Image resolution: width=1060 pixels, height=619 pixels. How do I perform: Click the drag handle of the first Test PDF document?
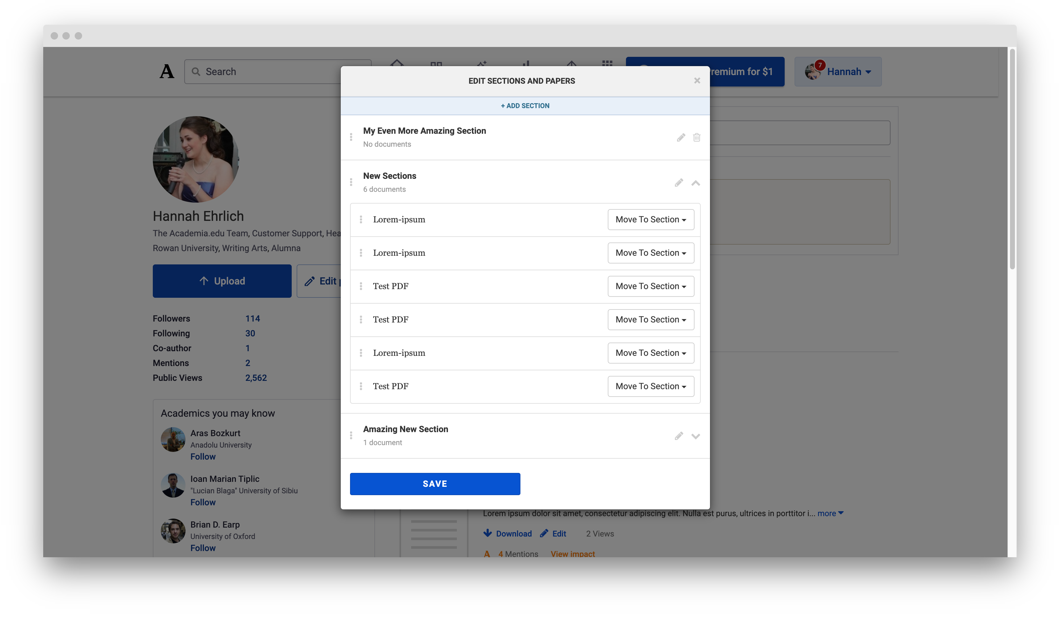(361, 286)
